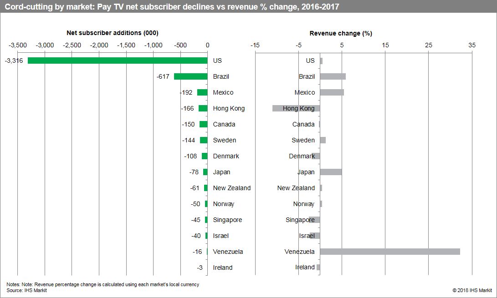The image size is (497, 298).
Task: Click the gray Sweden revenue bar
Action: [323, 140]
